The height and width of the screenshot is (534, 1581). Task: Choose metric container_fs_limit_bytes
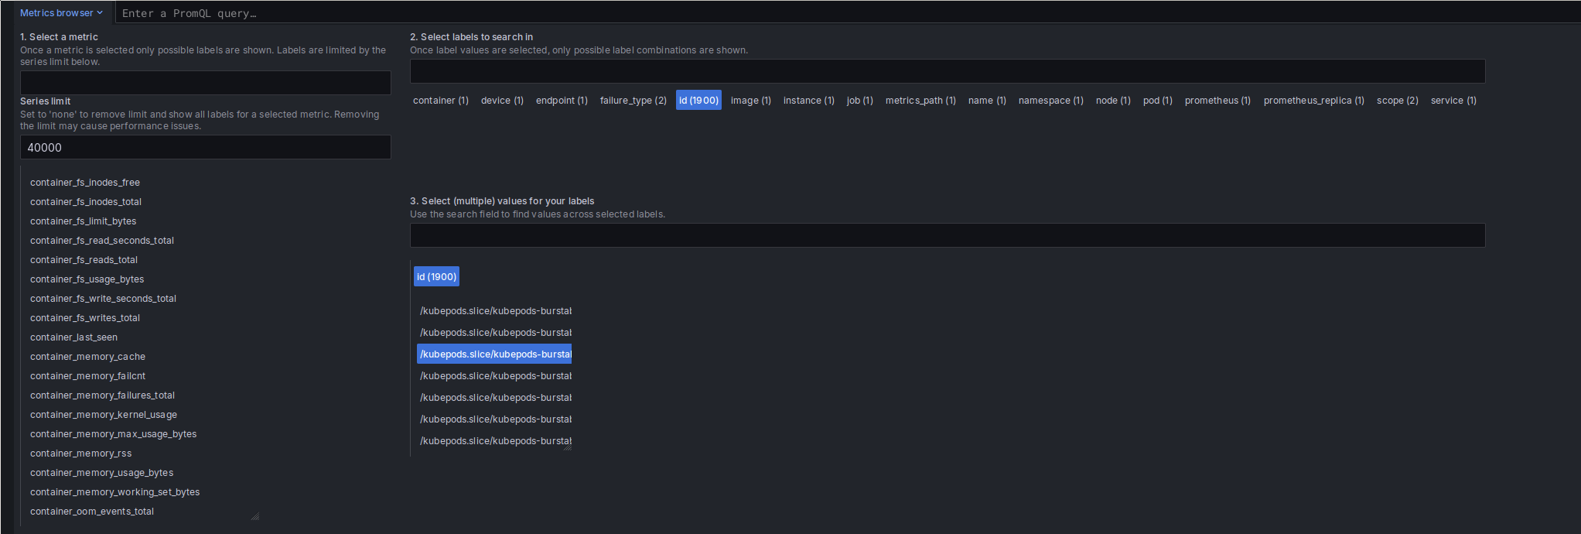point(83,221)
